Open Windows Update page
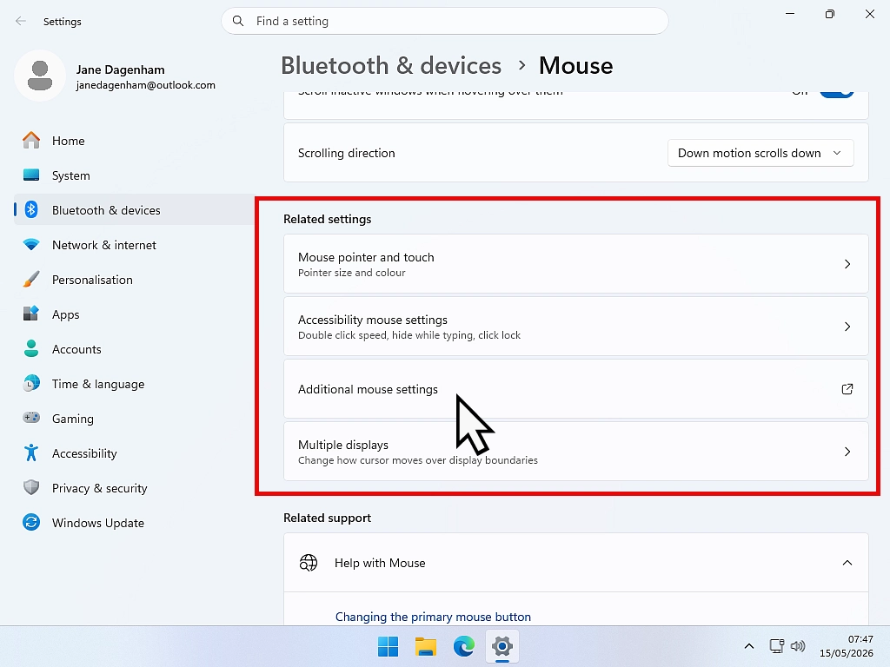Screen dimensions: 890x667 click(134, 523)
